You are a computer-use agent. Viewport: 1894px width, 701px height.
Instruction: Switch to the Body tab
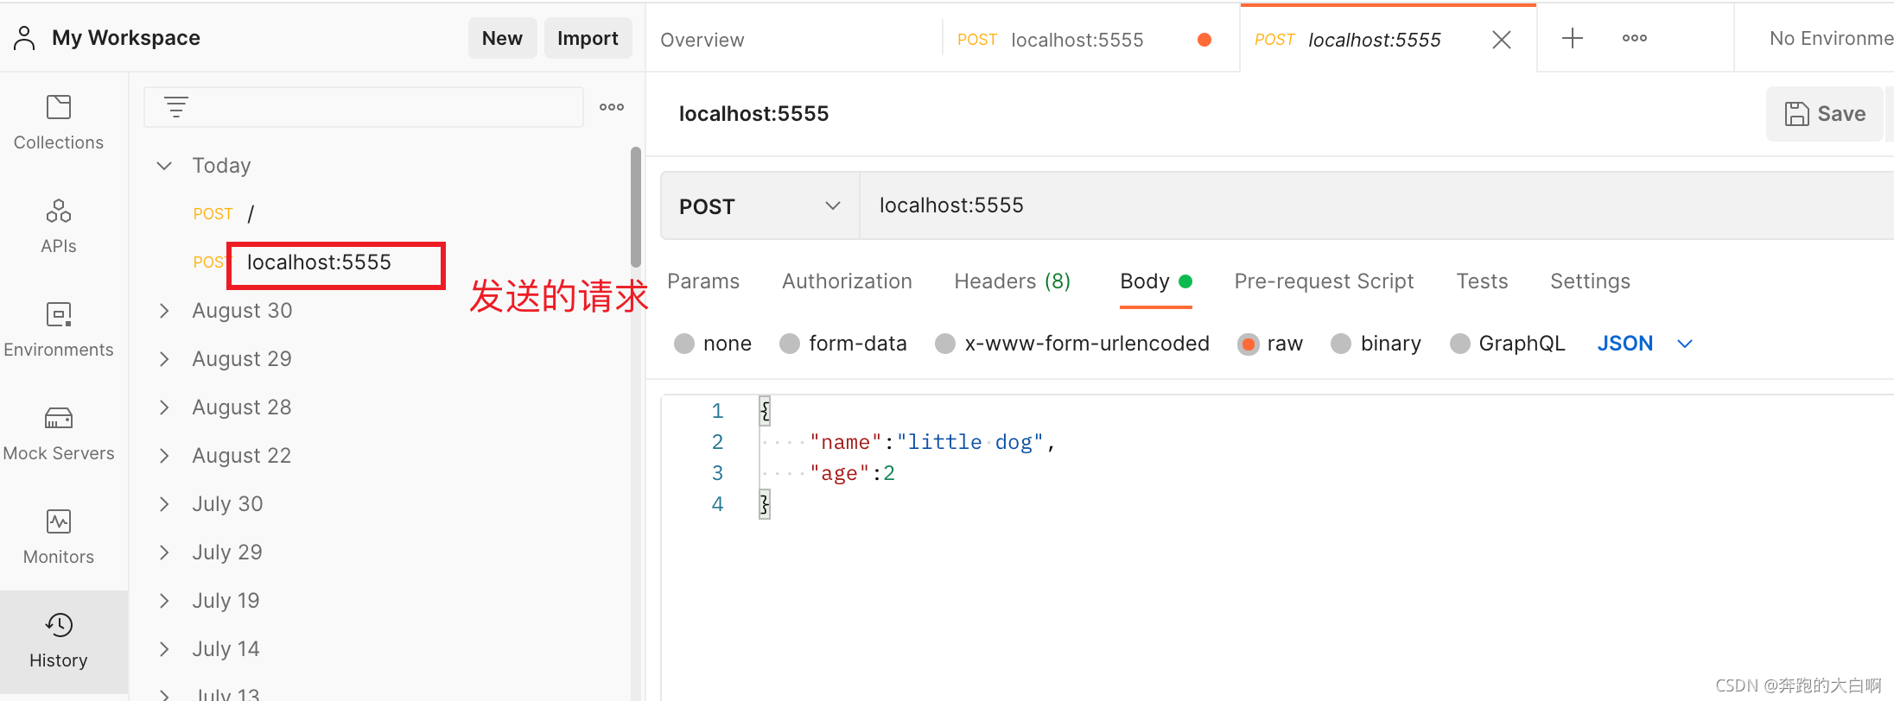click(1155, 281)
